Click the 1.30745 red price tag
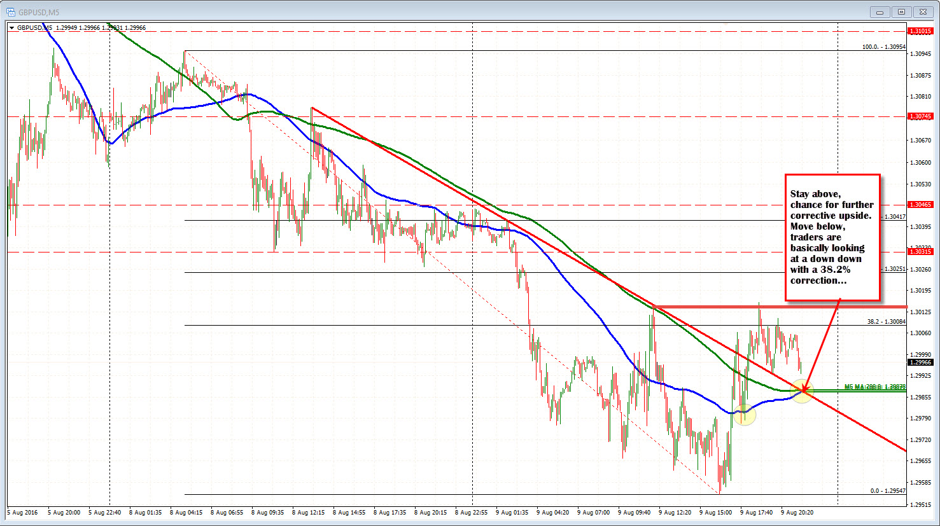 [920, 116]
